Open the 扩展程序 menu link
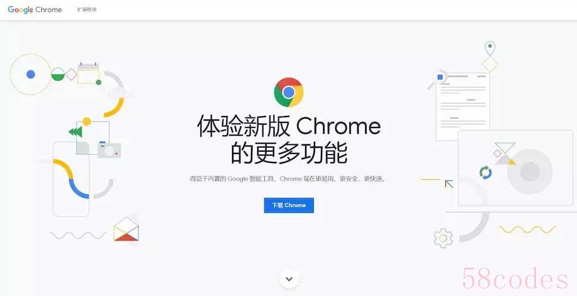 (87, 10)
